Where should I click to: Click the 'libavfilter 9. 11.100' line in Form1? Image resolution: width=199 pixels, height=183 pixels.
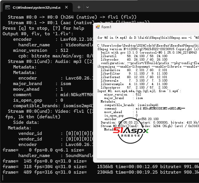coord(134,73)
